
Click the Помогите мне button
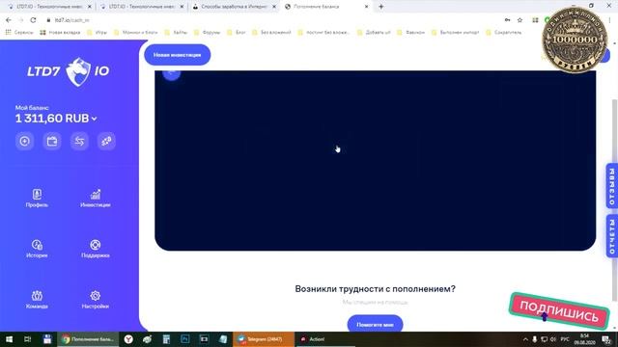(x=375, y=324)
